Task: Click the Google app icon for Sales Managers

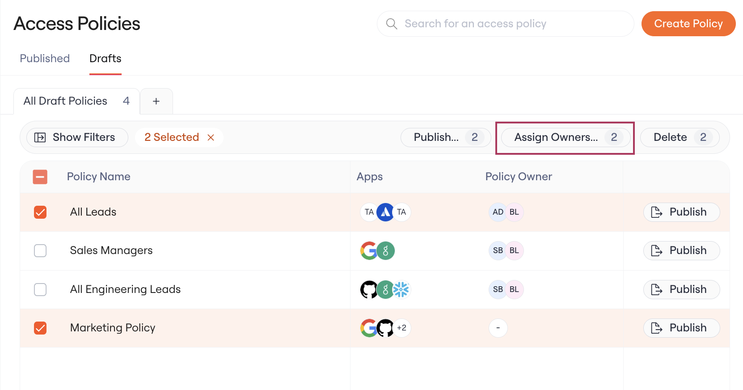Action: pos(369,251)
